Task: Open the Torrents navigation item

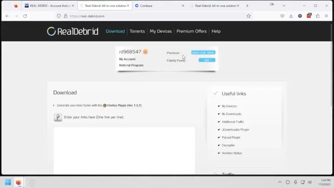Action: click(137, 31)
